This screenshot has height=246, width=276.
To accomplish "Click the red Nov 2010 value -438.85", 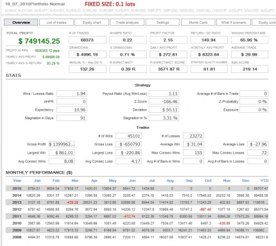I will (224, 223).
